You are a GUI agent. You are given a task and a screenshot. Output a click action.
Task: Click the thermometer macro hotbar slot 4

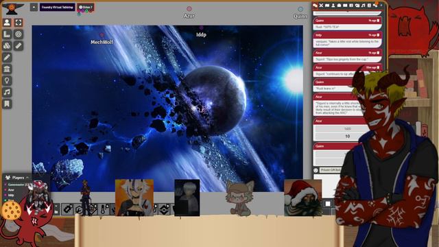click(104, 209)
